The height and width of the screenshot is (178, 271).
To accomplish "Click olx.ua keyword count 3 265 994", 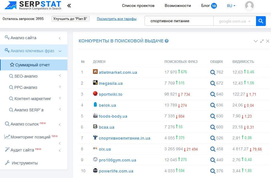I will click(x=174, y=149).
